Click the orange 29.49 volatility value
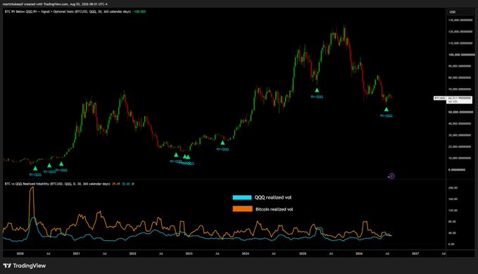 point(116,184)
